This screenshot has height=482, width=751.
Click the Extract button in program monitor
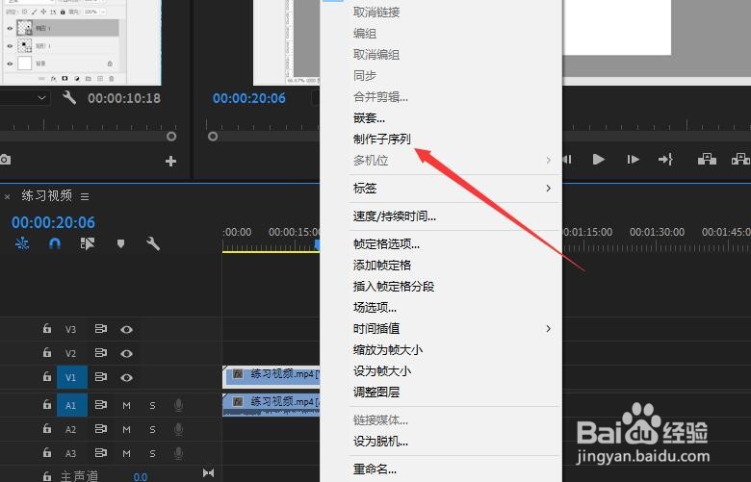tap(740, 159)
